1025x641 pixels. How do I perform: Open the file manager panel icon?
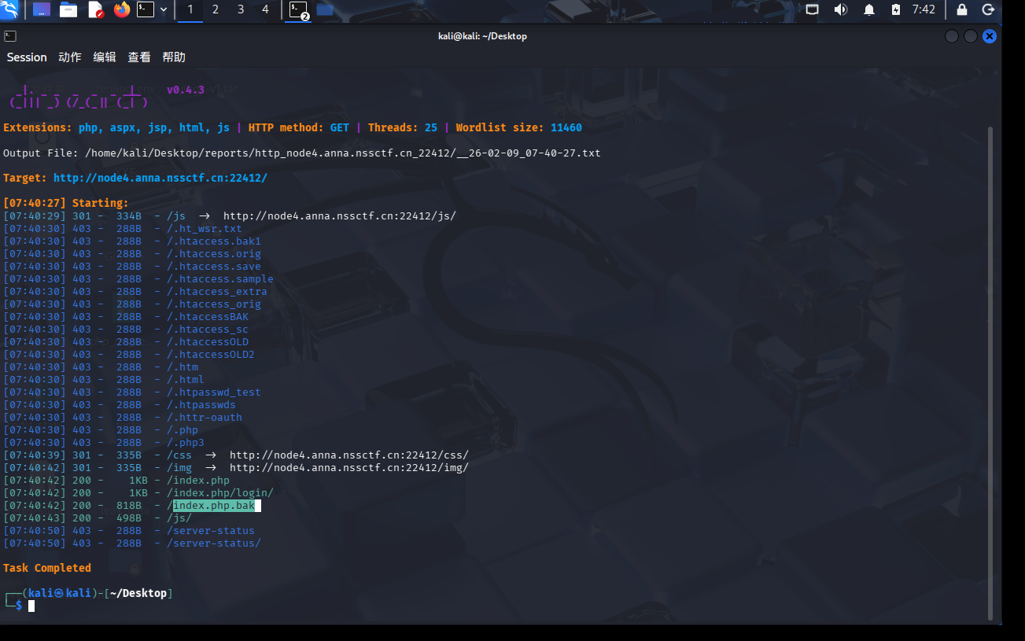68,9
